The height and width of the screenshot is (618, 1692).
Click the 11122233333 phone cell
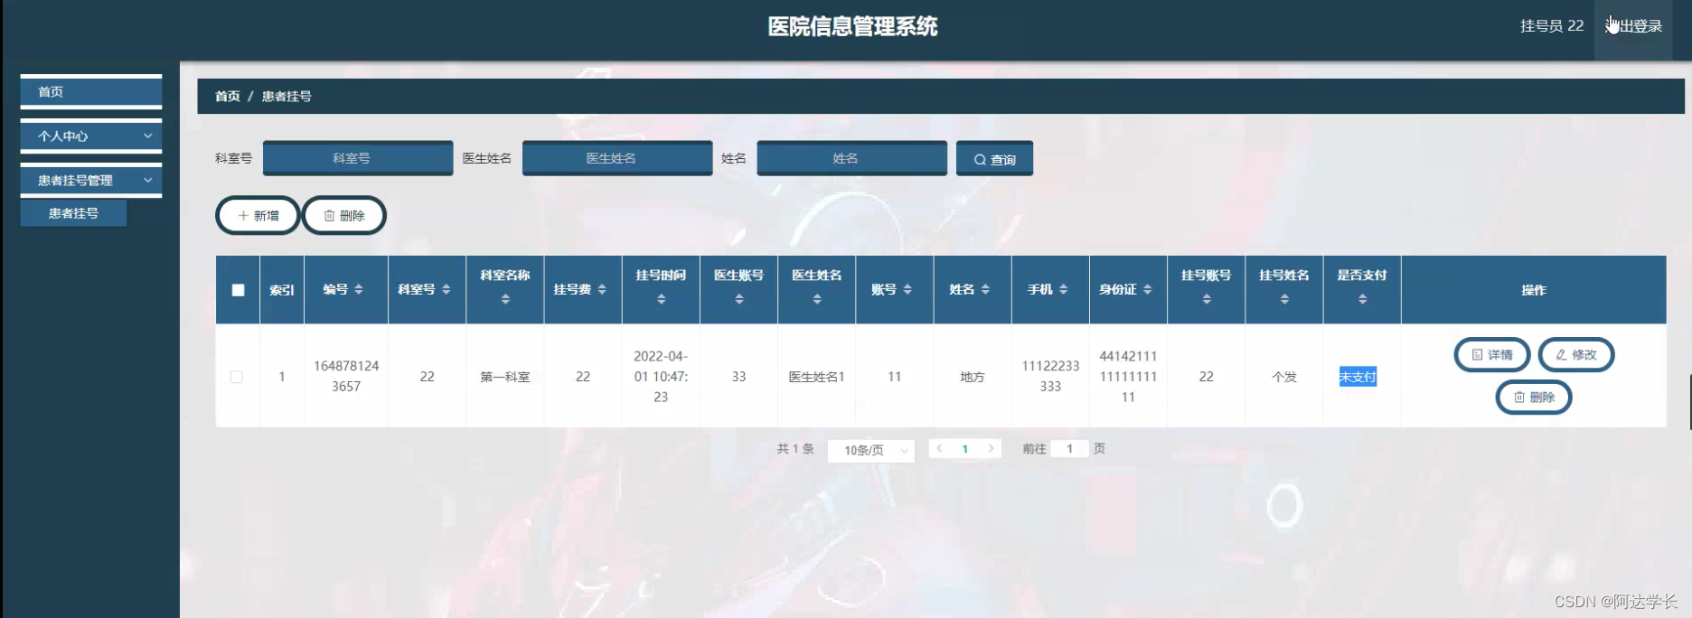pyautogui.click(x=1050, y=376)
